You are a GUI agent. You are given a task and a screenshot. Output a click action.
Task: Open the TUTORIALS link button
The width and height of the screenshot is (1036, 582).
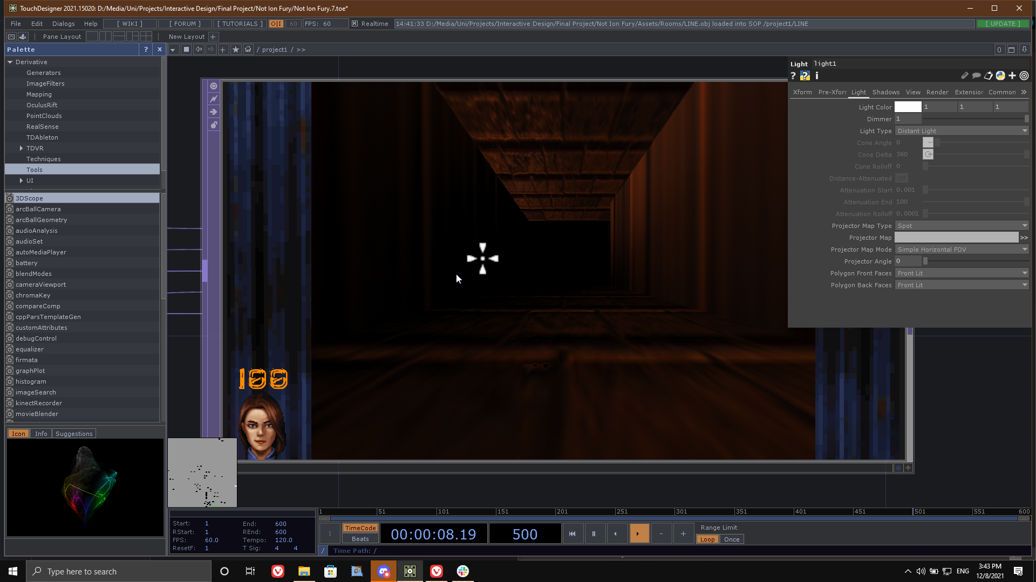coord(240,24)
